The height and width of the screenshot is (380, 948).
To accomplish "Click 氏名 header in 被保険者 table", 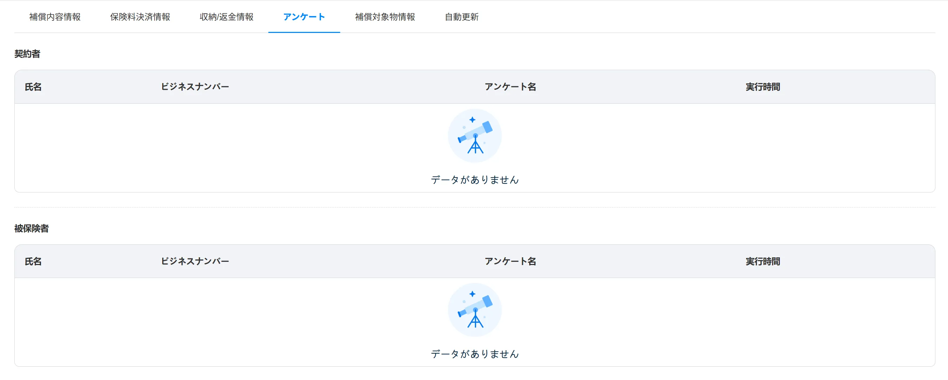I will (33, 262).
